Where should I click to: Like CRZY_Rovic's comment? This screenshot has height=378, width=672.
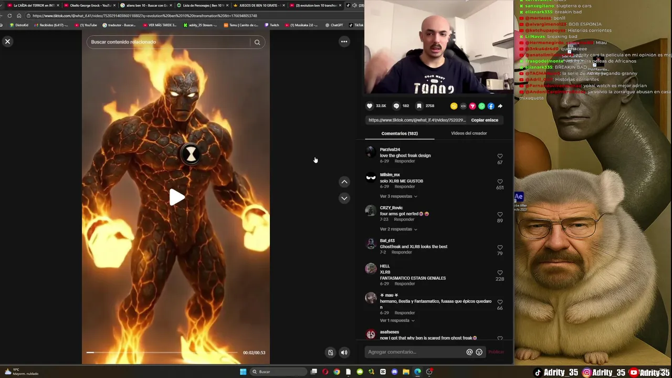pos(500,215)
